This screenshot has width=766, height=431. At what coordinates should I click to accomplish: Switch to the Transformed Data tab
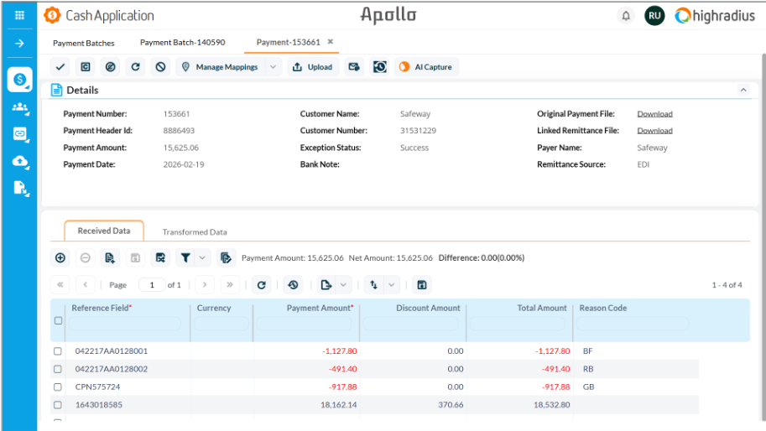[195, 232]
